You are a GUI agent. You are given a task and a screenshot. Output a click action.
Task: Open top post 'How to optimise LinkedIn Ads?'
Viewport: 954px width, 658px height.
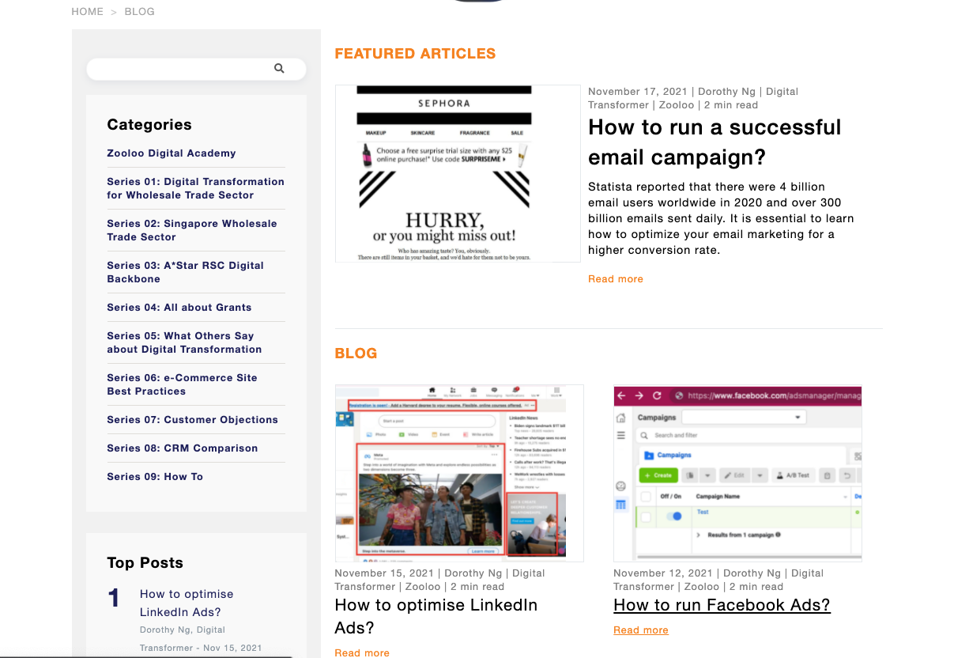pos(187,603)
